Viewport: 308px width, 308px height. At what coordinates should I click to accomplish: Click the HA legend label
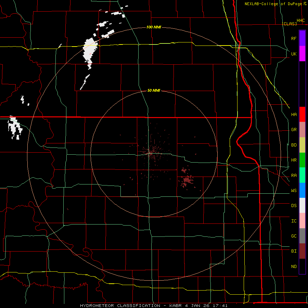tap(294, 115)
